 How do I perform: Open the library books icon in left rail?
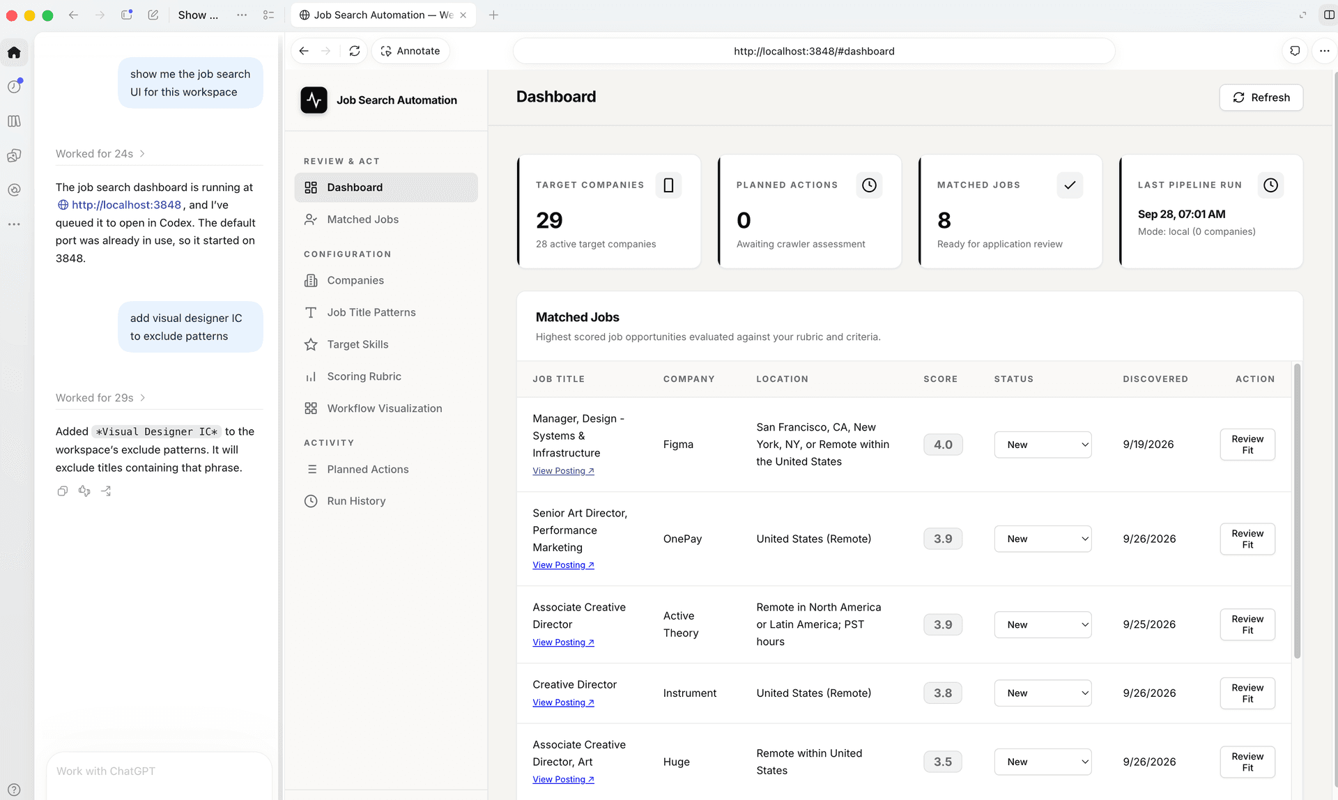click(x=14, y=121)
